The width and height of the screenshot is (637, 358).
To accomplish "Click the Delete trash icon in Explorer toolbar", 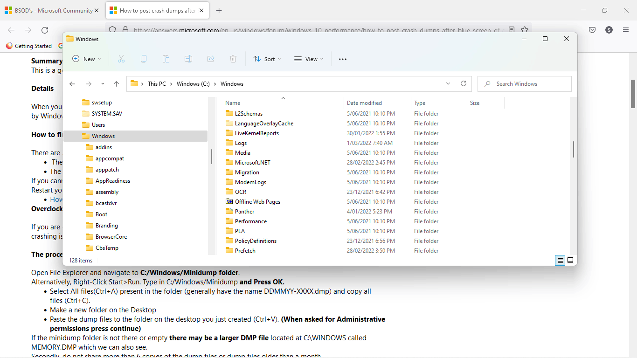I will click(x=233, y=59).
